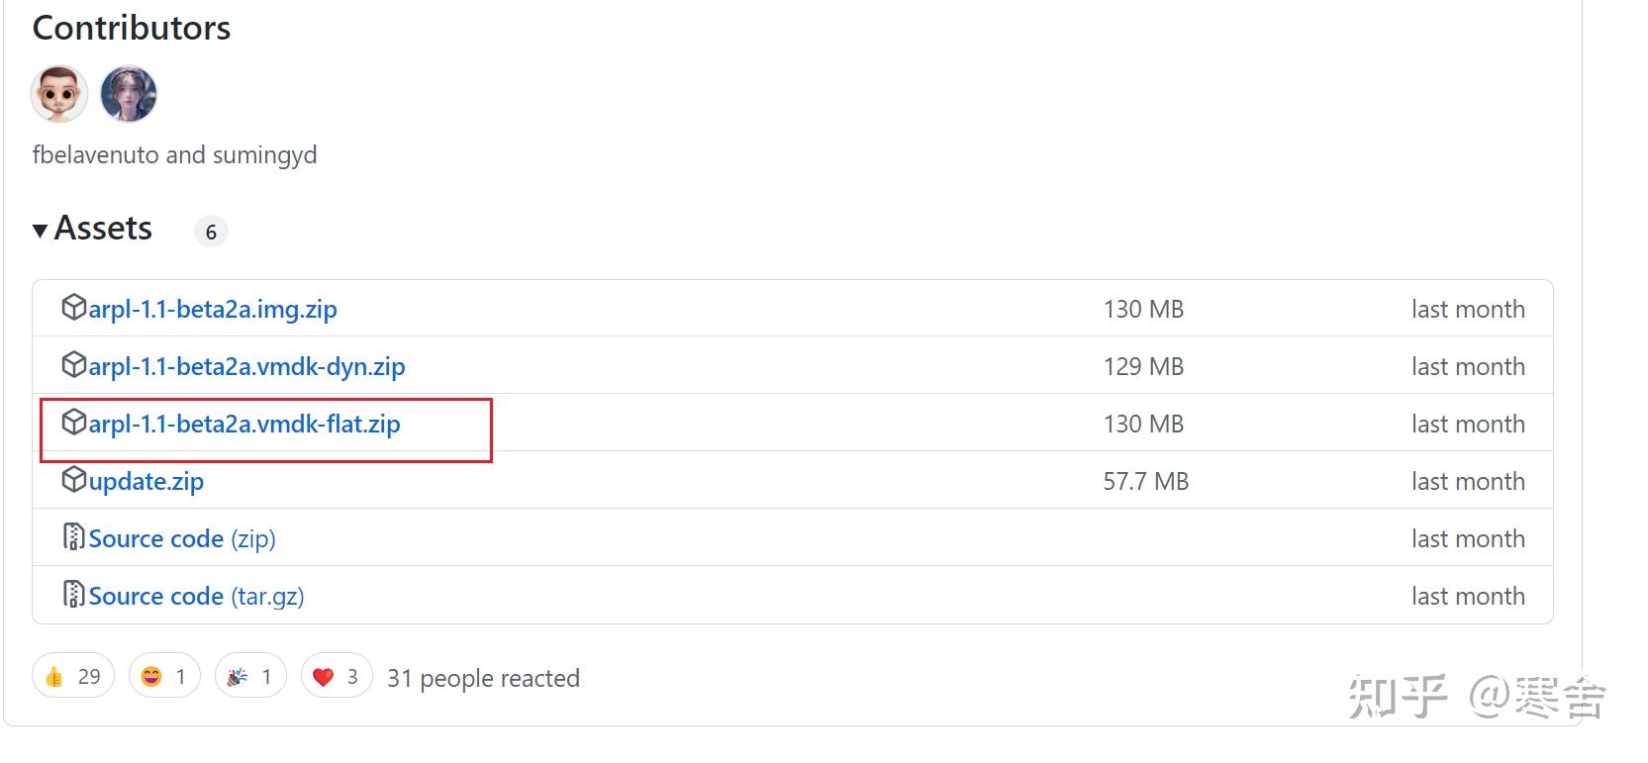Screen dimensions: 1648x763
Task: Toggle the smiley face reaction
Action: point(164,676)
